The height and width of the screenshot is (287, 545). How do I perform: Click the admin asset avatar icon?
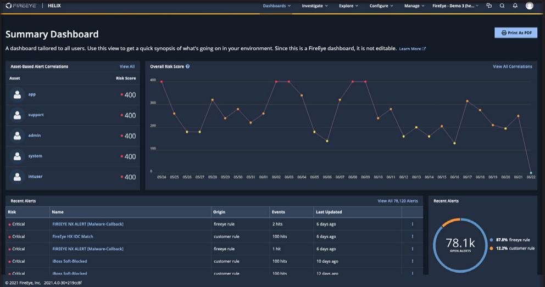[x=17, y=136]
